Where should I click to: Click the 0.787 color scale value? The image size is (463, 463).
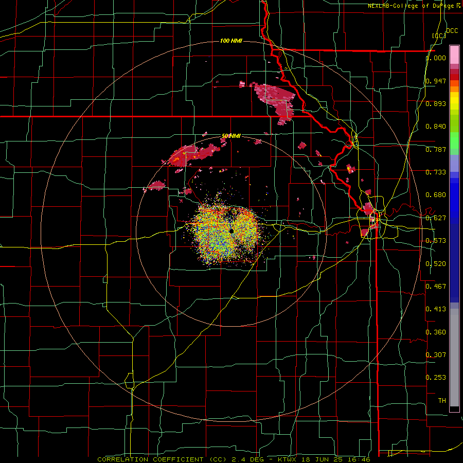pos(436,149)
